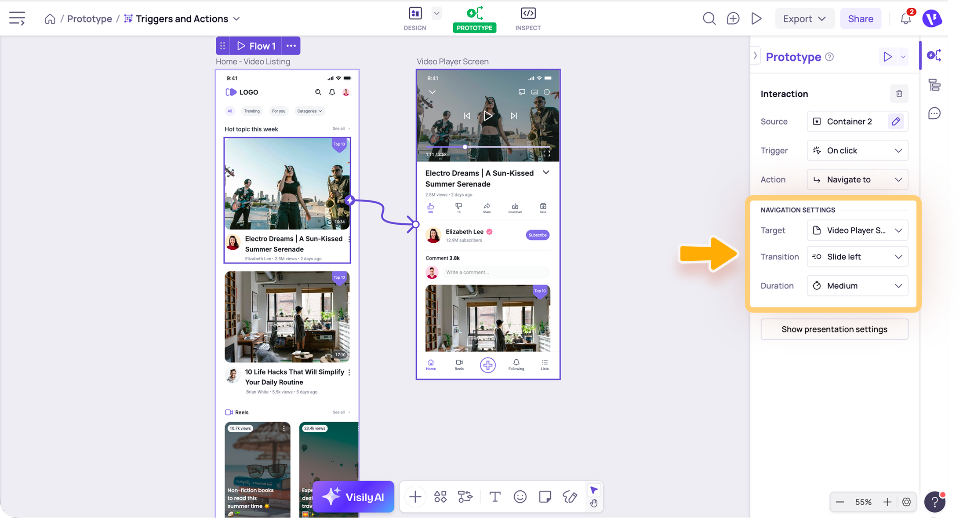974x518 pixels.
Task: Open Transition Slide left dropdown
Action: pyautogui.click(x=857, y=257)
